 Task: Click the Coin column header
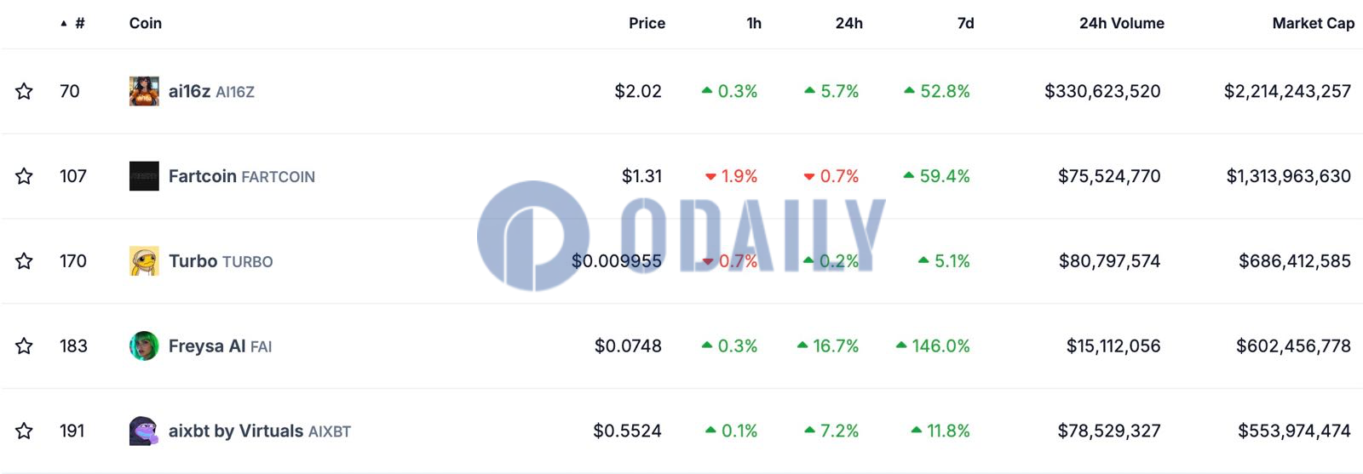tap(145, 23)
